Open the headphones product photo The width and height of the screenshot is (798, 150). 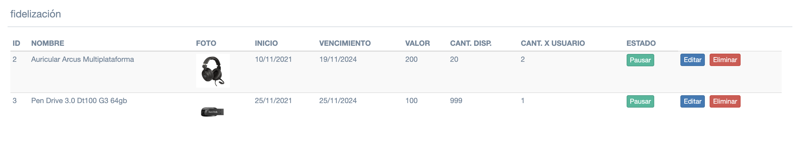[213, 71]
